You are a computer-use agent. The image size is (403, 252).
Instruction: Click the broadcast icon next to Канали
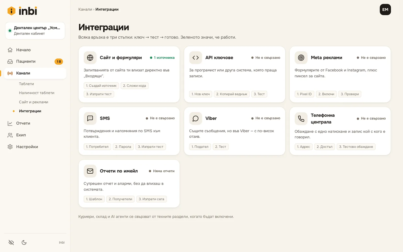10,73
